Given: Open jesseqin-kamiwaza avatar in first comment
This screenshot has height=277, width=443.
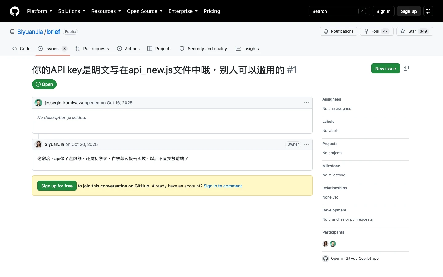Looking at the screenshot, I should 38,103.
